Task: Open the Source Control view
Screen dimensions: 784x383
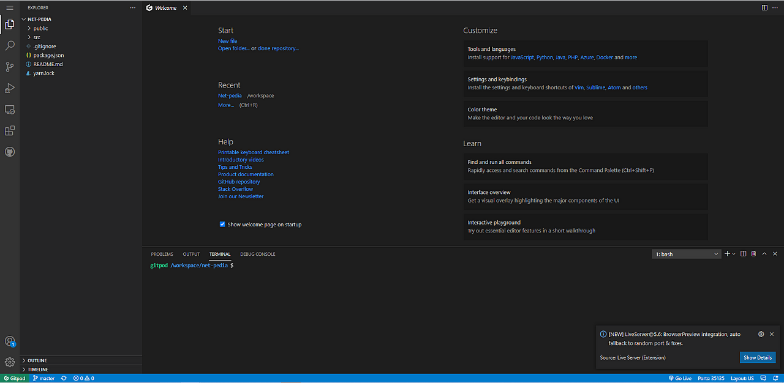Action: pos(9,67)
